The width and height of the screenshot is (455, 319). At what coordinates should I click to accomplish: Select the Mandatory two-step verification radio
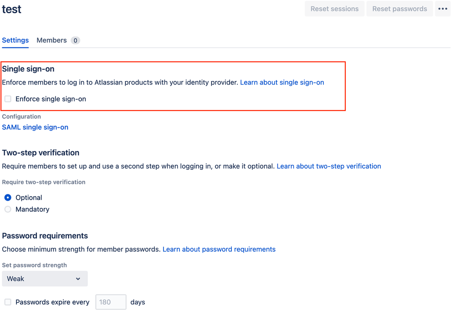[x=8, y=209]
